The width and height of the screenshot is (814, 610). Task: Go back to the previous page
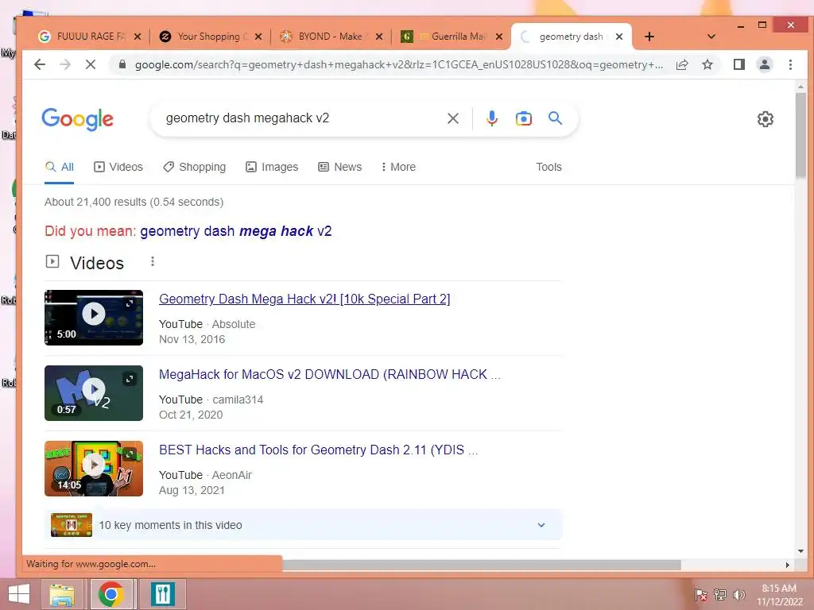40,64
